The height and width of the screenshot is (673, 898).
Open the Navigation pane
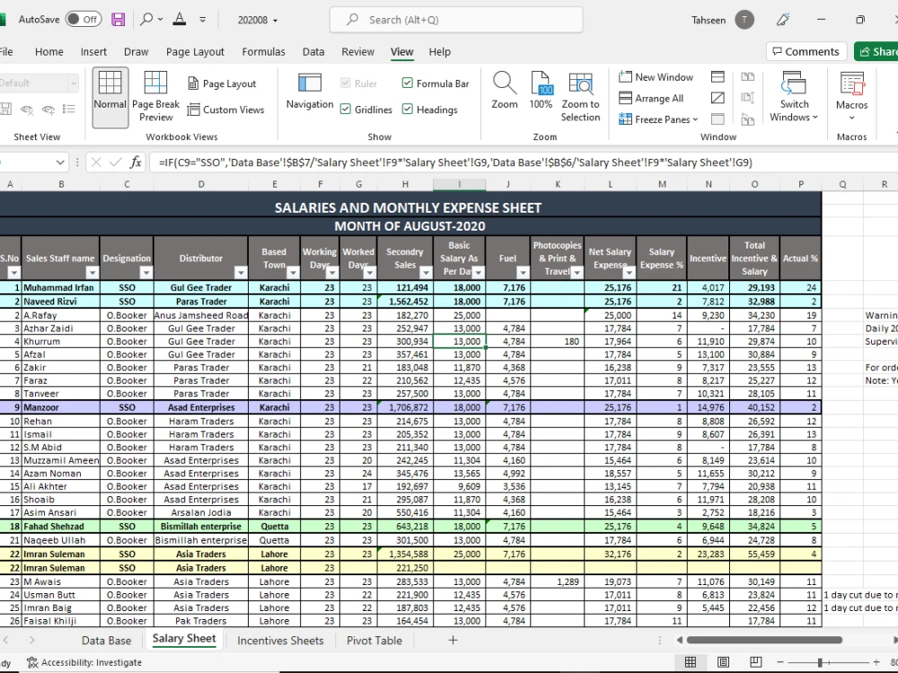click(x=310, y=92)
